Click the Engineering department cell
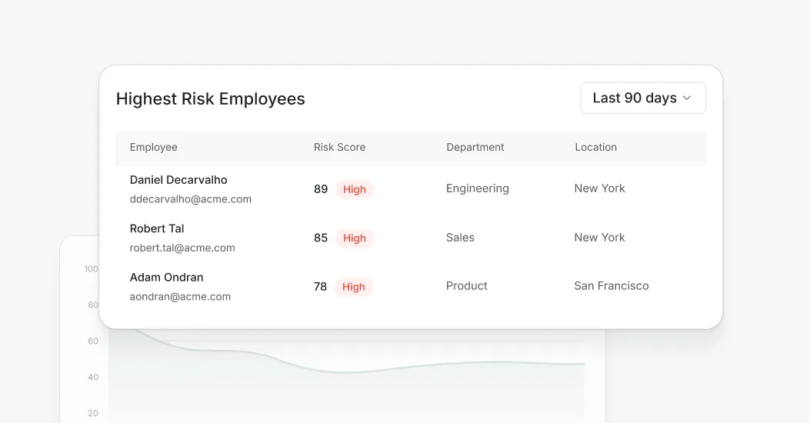The height and width of the screenshot is (423, 810). click(478, 188)
